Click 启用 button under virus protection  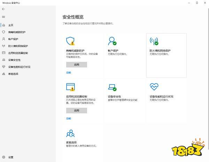[x=77, y=65]
